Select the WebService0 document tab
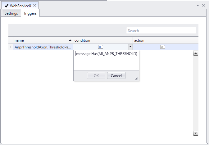Image resolution: width=209 pixels, height=145 pixels. [20, 6]
